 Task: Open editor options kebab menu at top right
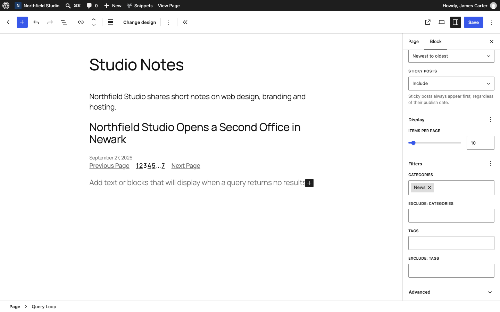click(492, 22)
